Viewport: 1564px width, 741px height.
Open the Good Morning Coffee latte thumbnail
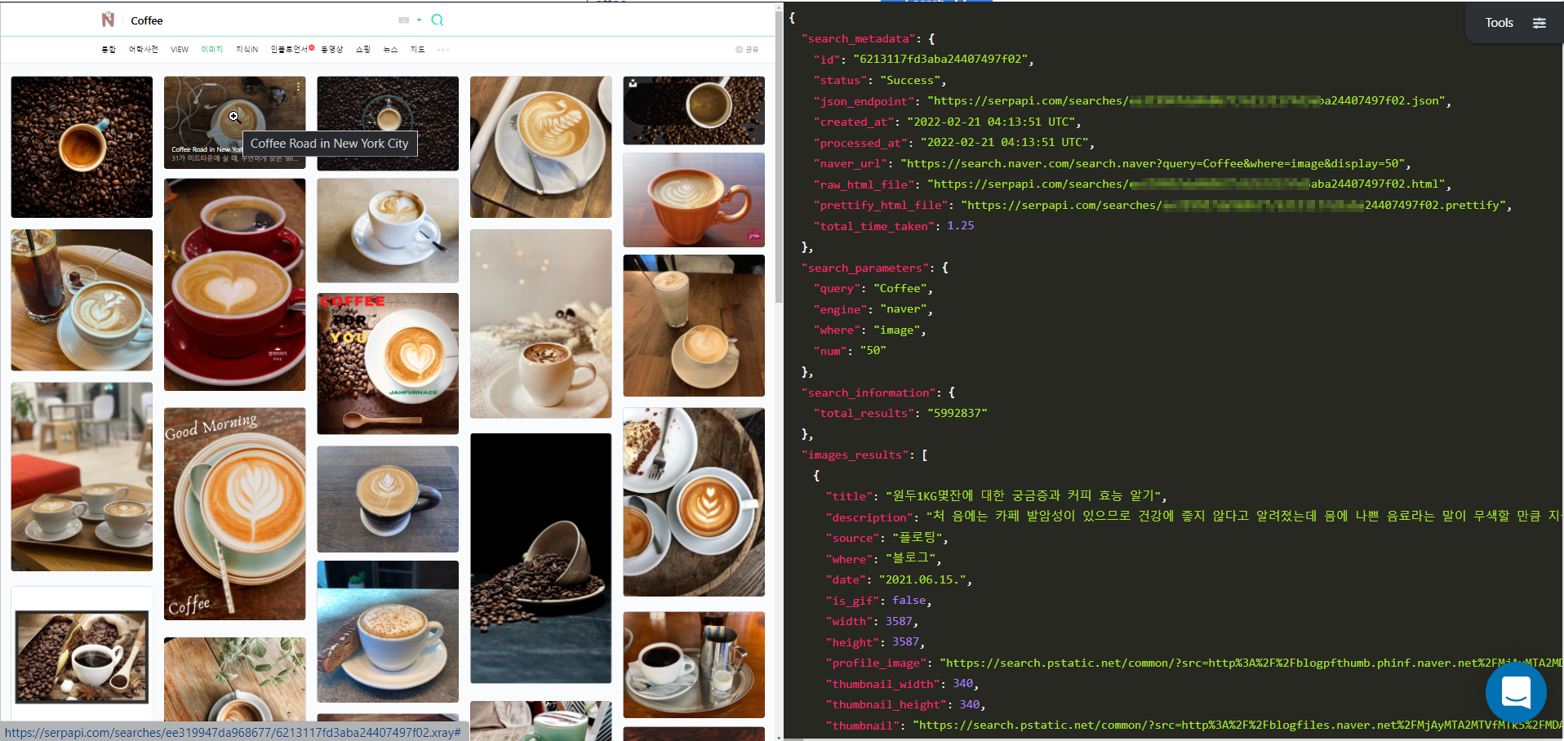coord(235,513)
